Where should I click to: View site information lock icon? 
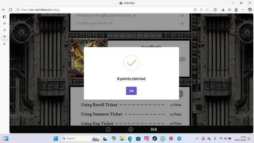[18, 10]
